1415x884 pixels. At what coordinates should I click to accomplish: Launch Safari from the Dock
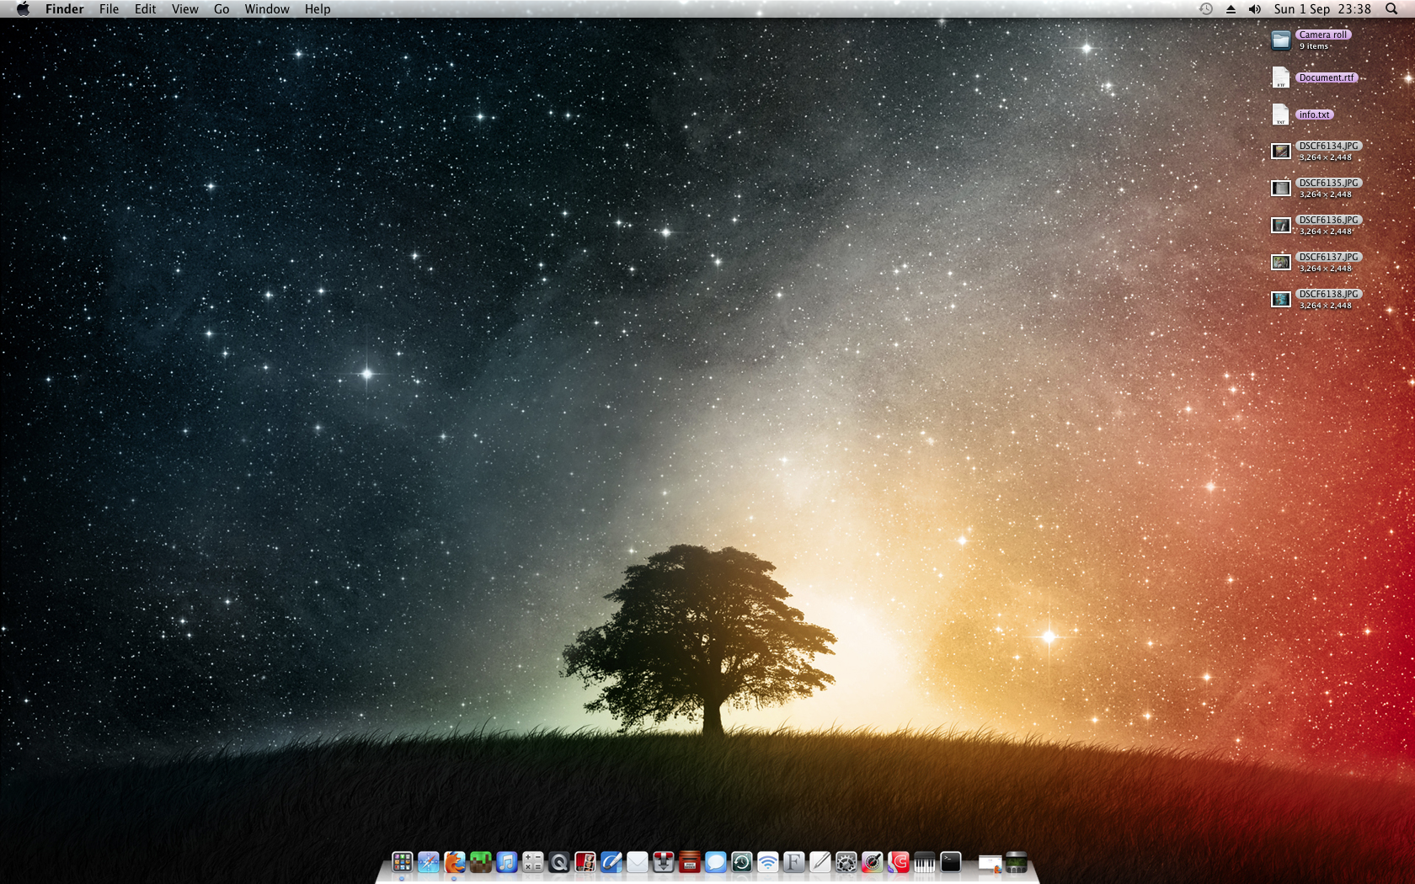tap(429, 862)
